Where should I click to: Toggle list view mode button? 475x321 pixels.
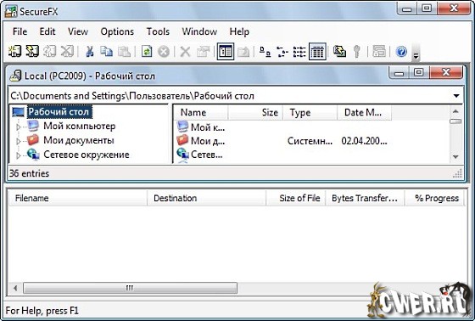click(299, 52)
